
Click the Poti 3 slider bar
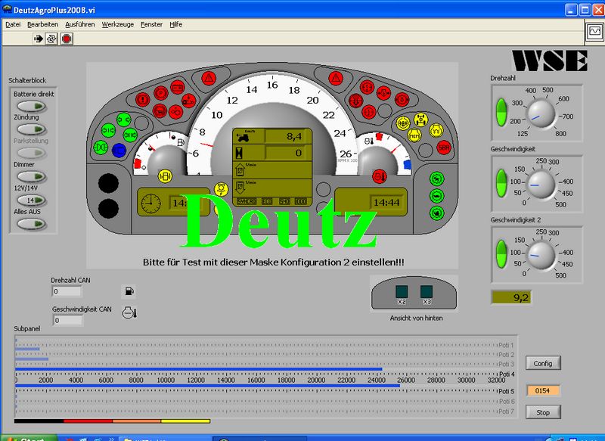click(x=256, y=359)
